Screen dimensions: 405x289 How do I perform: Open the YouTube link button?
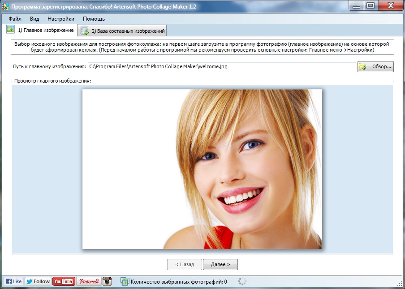tap(64, 281)
